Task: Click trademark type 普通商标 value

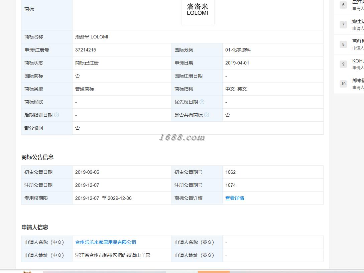Action: (85, 89)
